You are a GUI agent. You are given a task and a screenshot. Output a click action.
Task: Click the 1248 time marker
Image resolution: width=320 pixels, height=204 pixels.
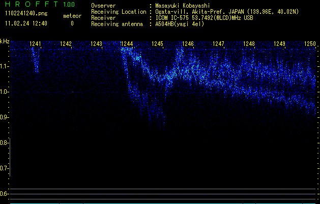click(x=249, y=44)
